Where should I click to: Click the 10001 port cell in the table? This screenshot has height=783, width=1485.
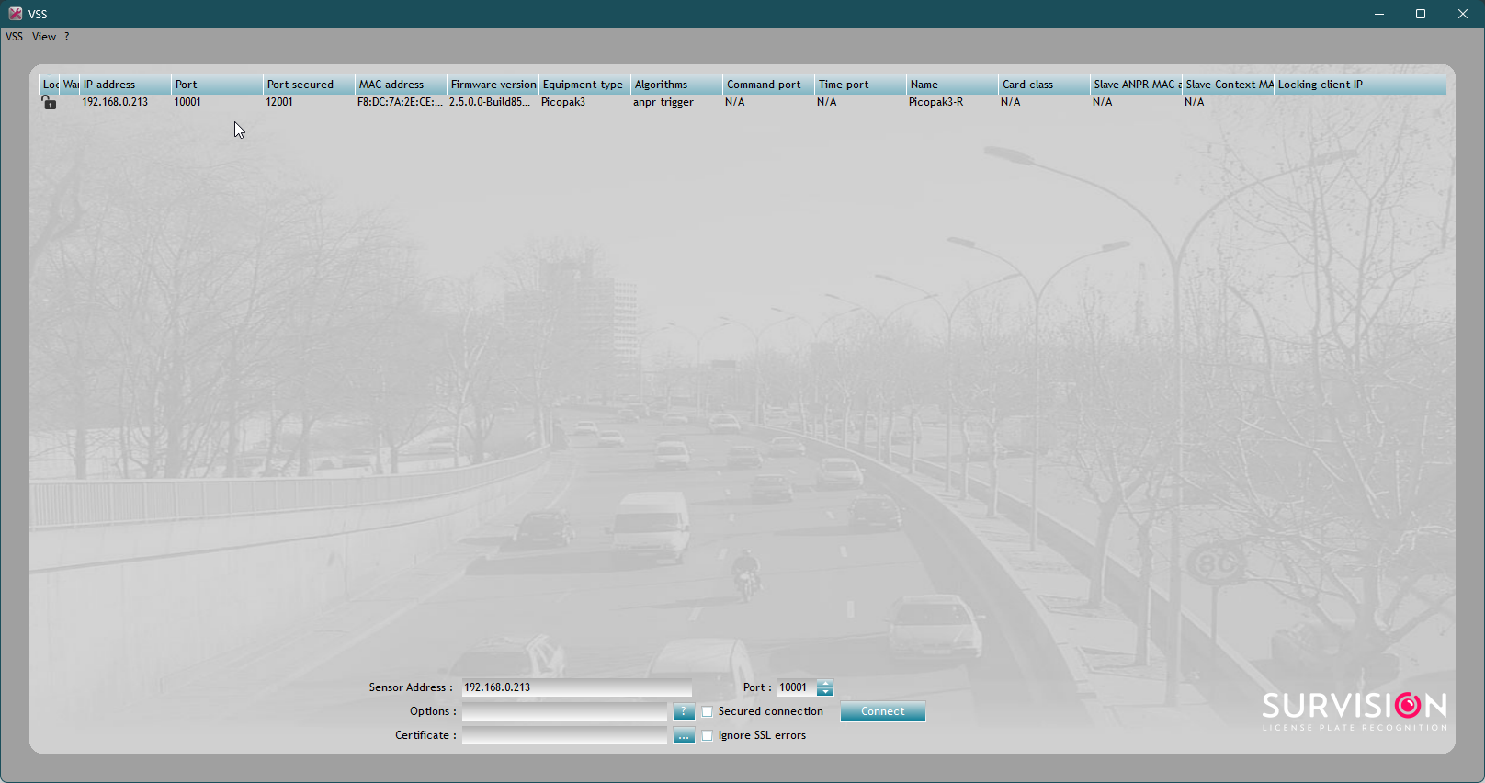(187, 102)
